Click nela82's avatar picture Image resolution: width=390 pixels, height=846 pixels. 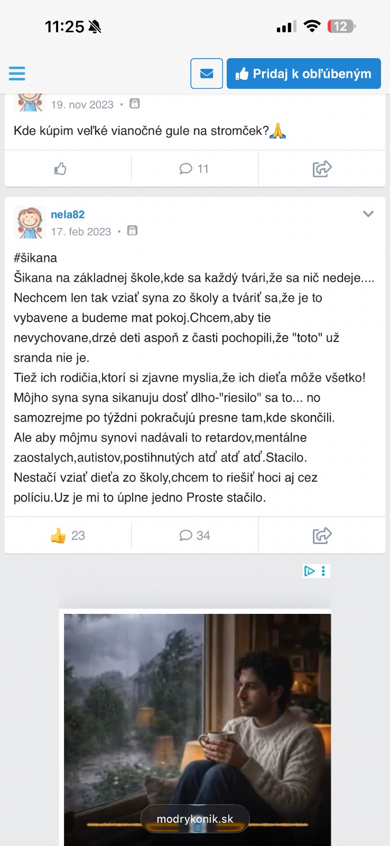pos(30,222)
